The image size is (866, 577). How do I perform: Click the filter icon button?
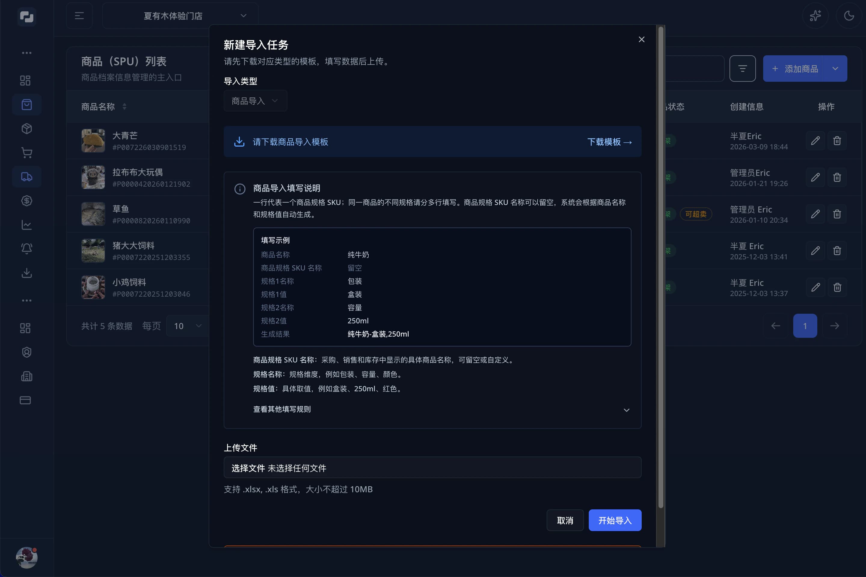click(742, 69)
